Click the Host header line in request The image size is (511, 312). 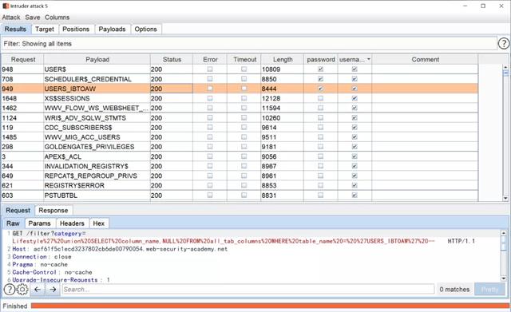click(120, 249)
